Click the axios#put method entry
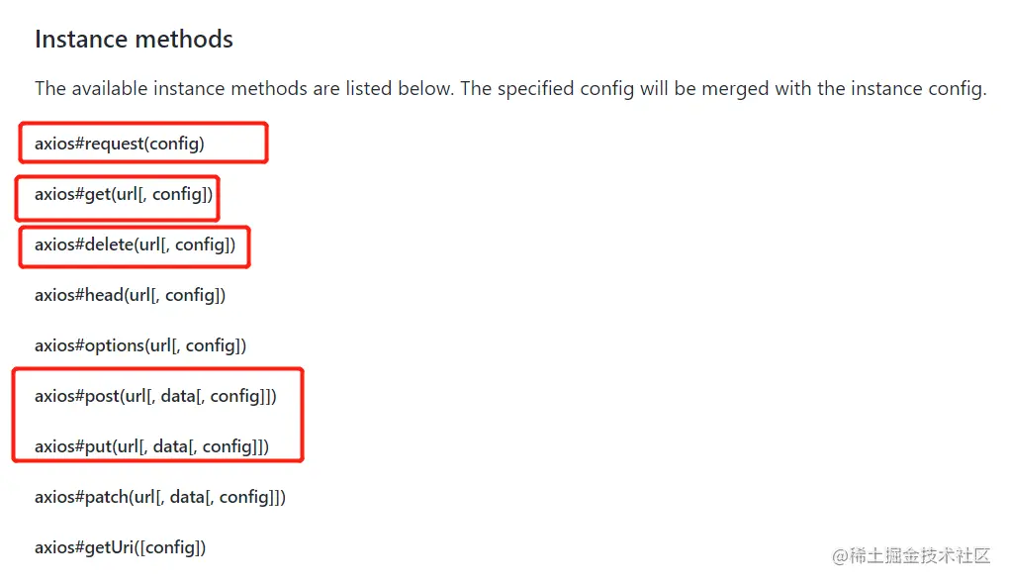Image resolution: width=1009 pixels, height=584 pixels. 151,446
